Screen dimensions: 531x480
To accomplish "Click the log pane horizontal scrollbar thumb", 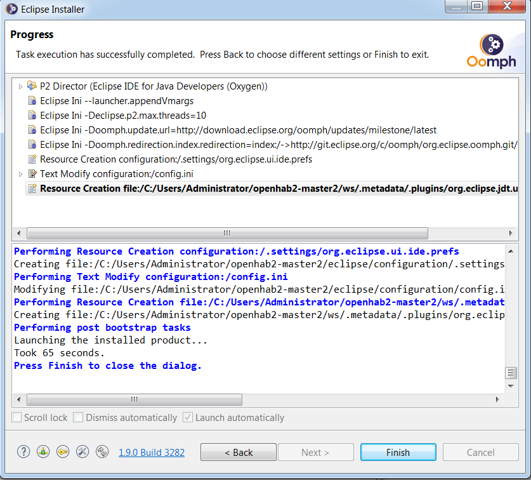I will [134, 399].
